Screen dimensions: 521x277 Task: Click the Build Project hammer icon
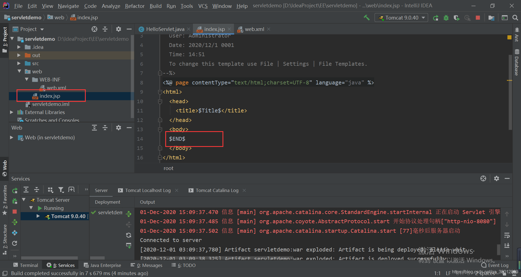click(x=367, y=18)
